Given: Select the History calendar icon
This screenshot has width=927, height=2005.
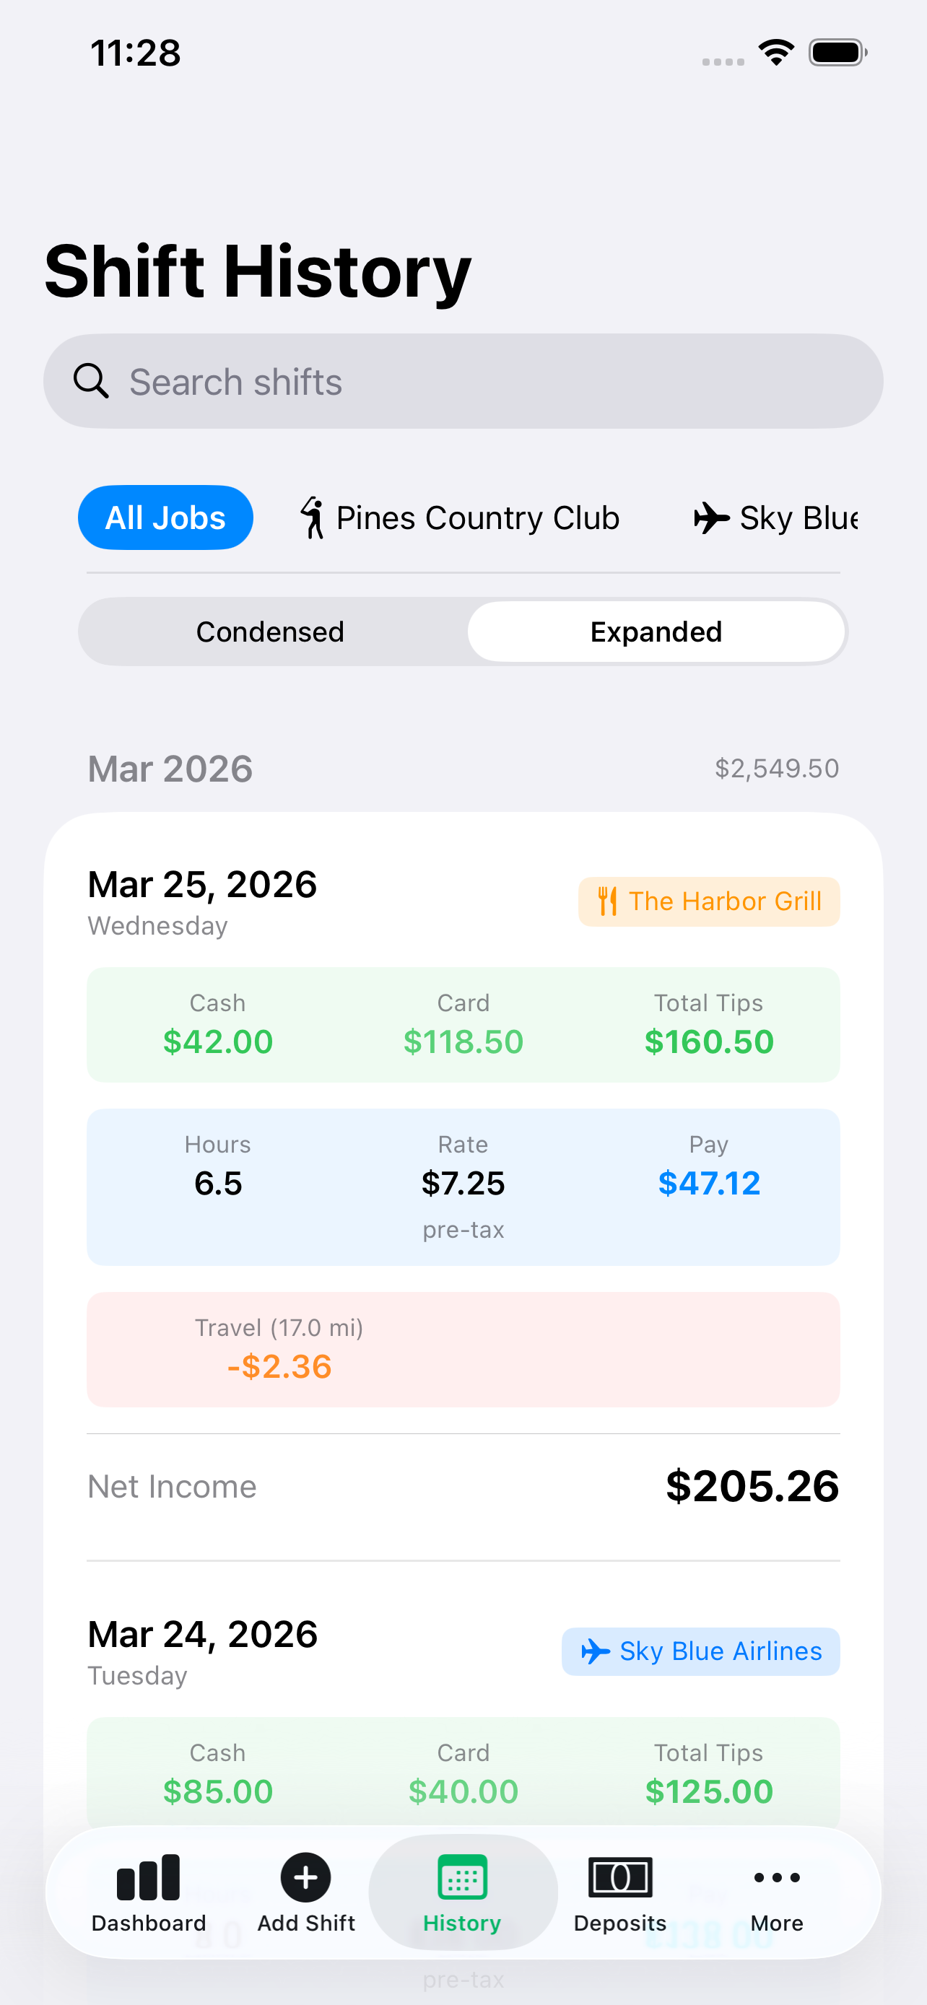Looking at the screenshot, I should tap(462, 1877).
